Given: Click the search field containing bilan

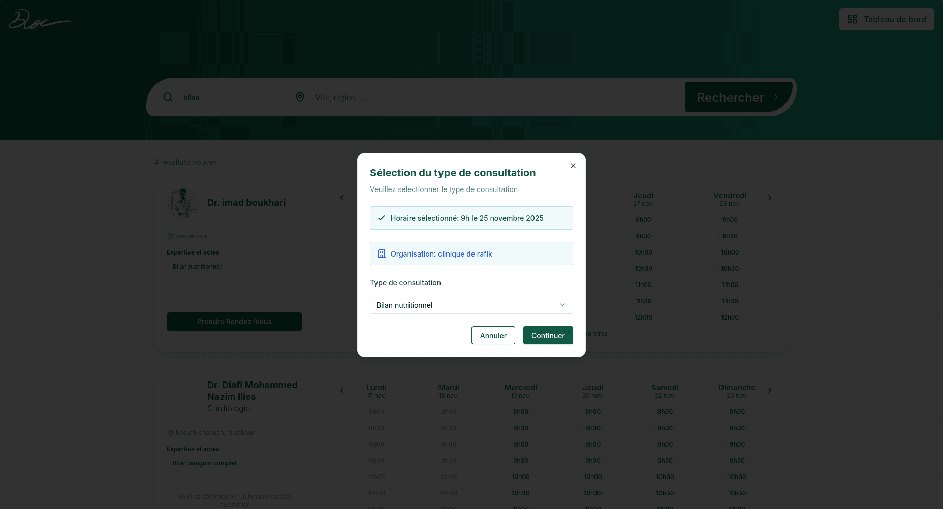Looking at the screenshot, I should click(229, 97).
